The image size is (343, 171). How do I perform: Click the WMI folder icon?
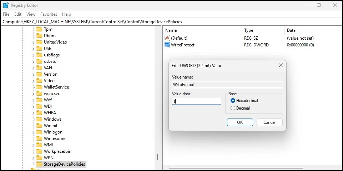point(39,145)
